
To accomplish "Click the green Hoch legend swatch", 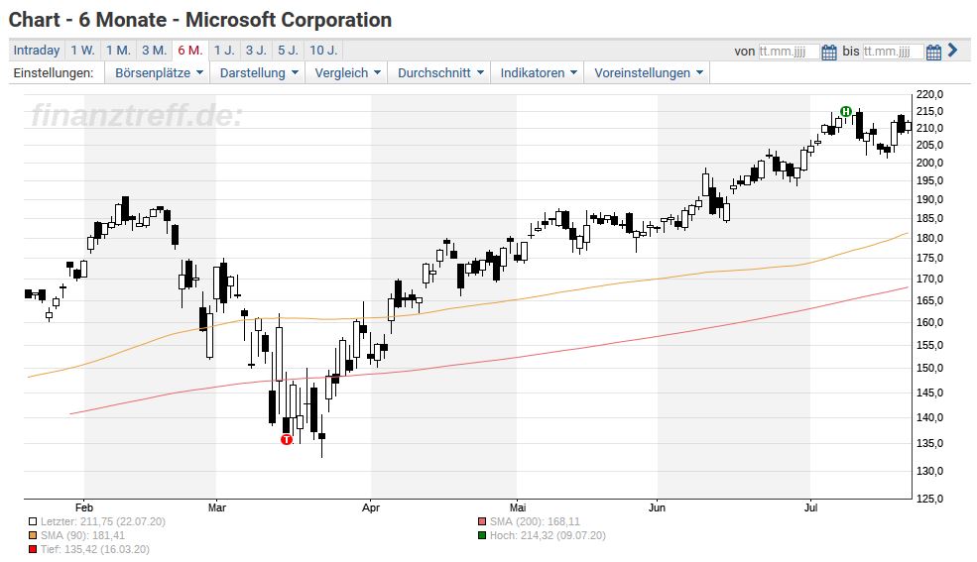I will (482, 536).
